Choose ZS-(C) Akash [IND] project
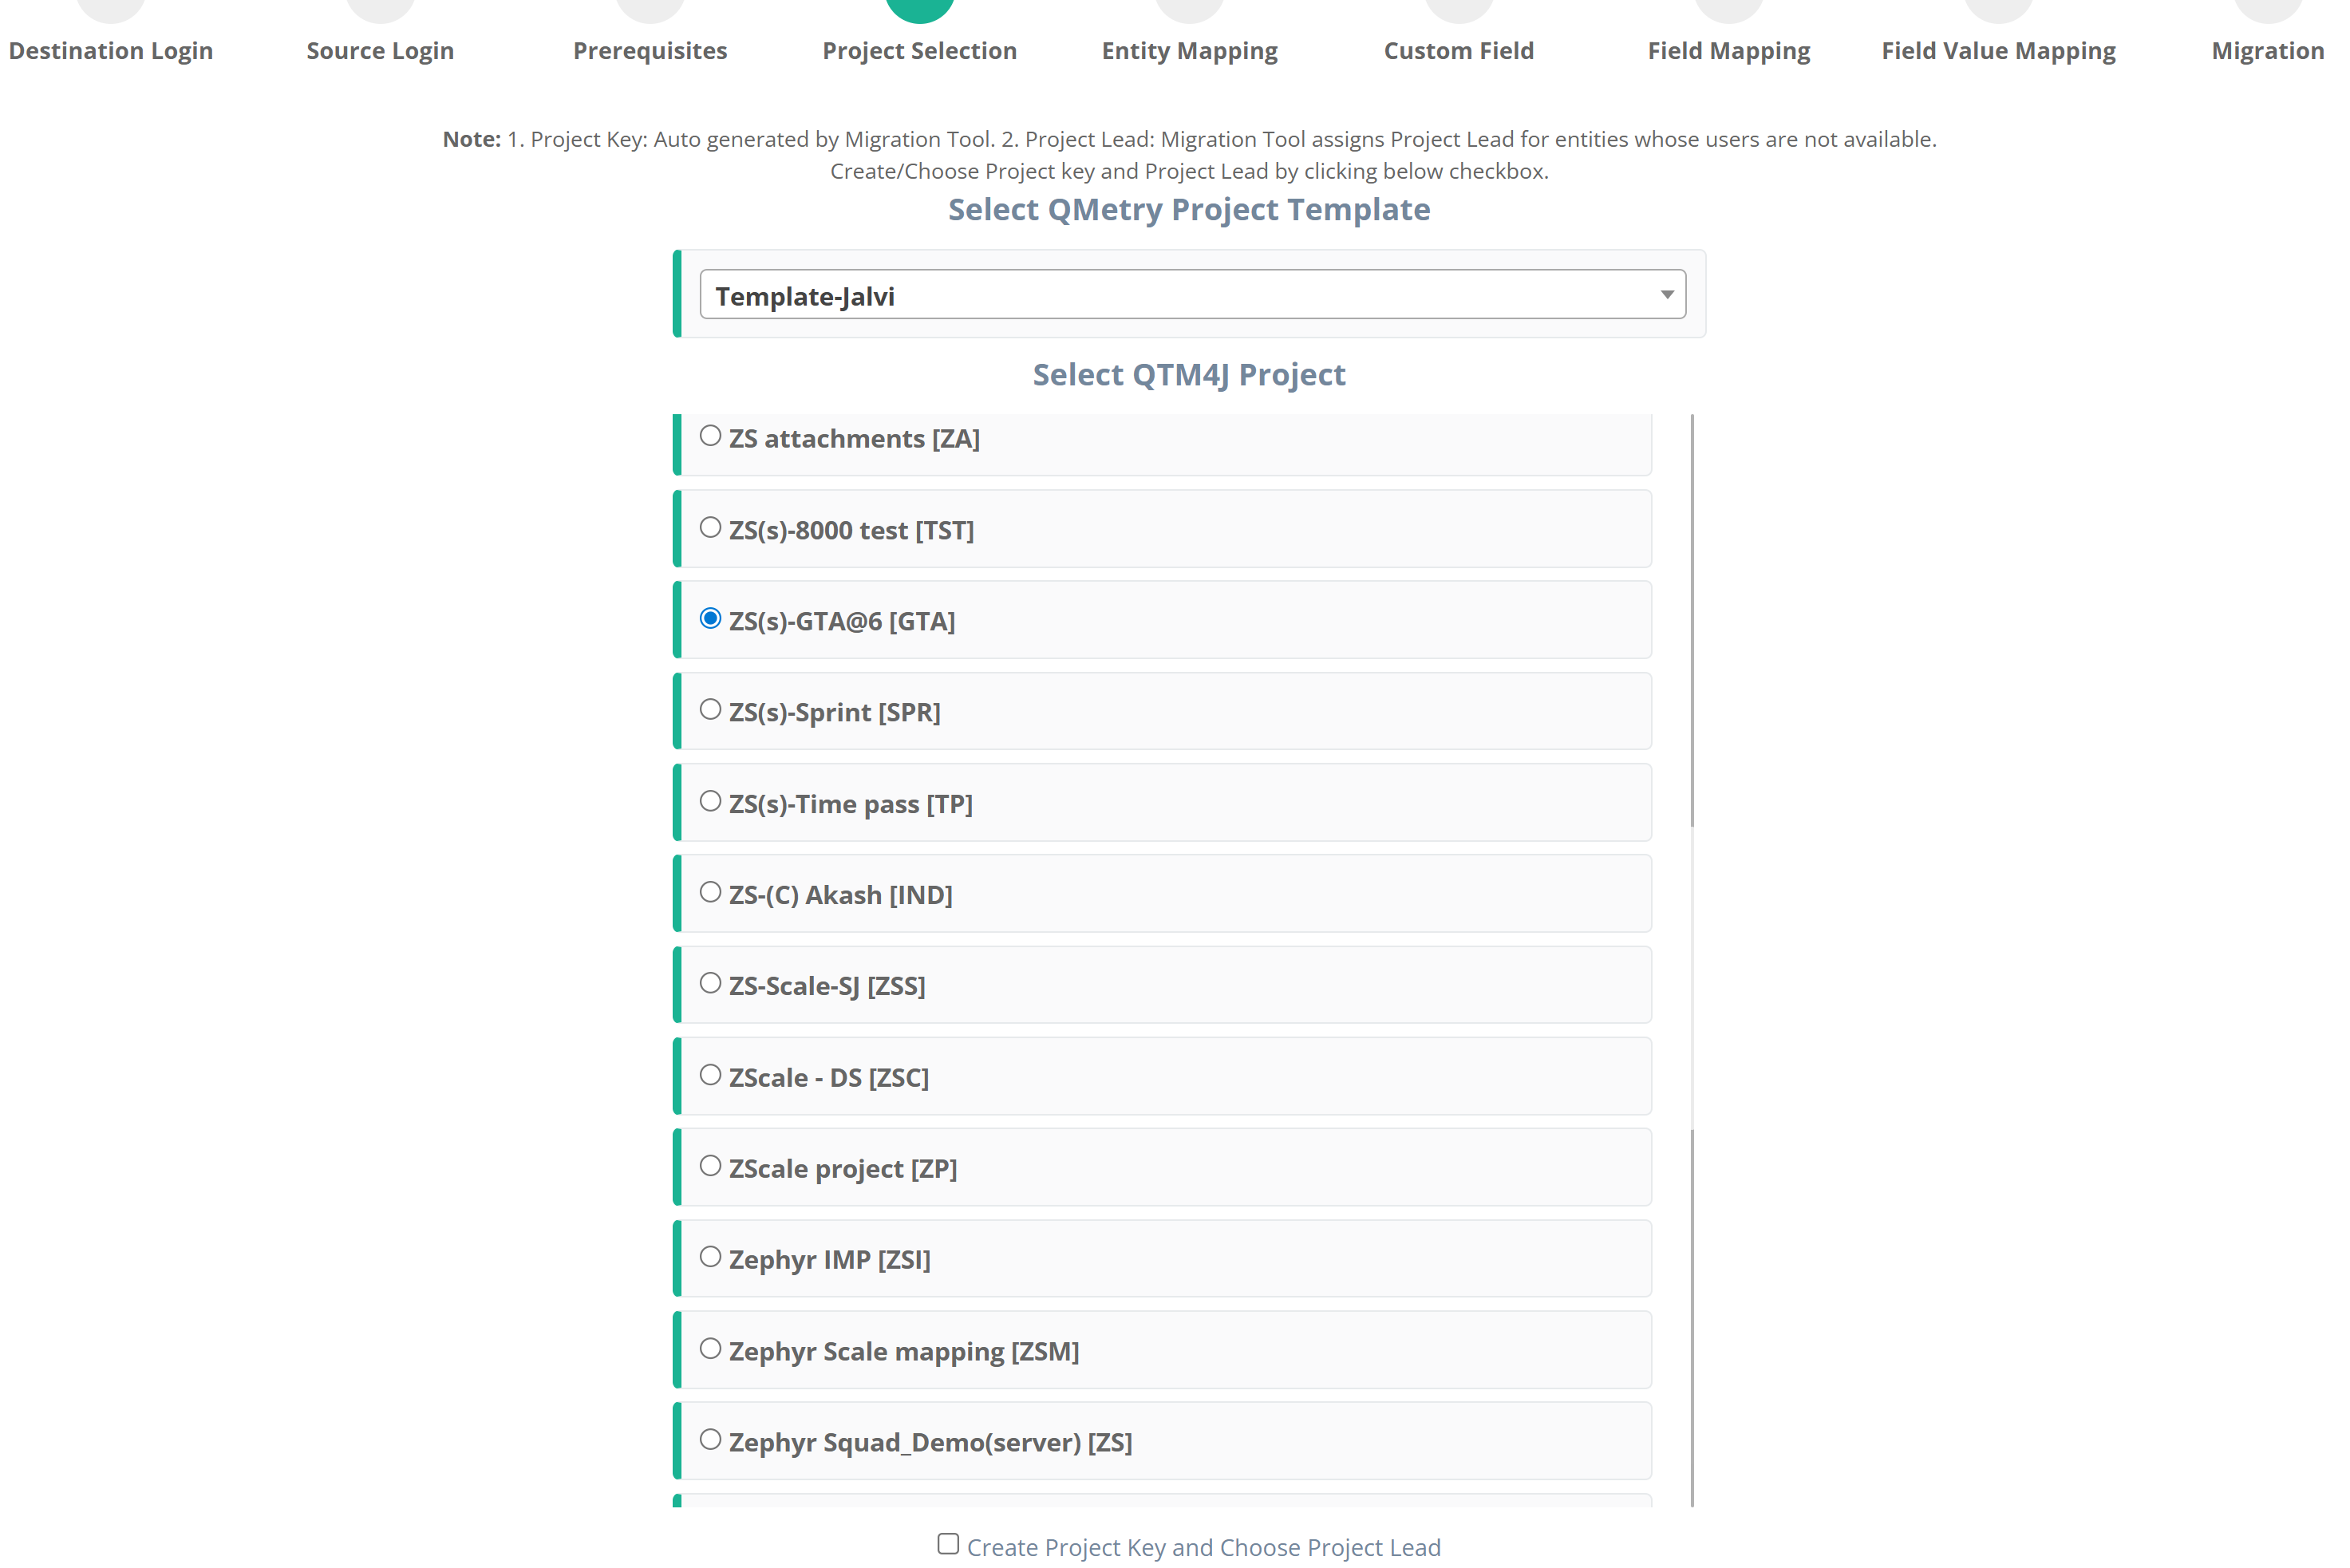This screenshot has width=2350, height=1568. (x=710, y=892)
